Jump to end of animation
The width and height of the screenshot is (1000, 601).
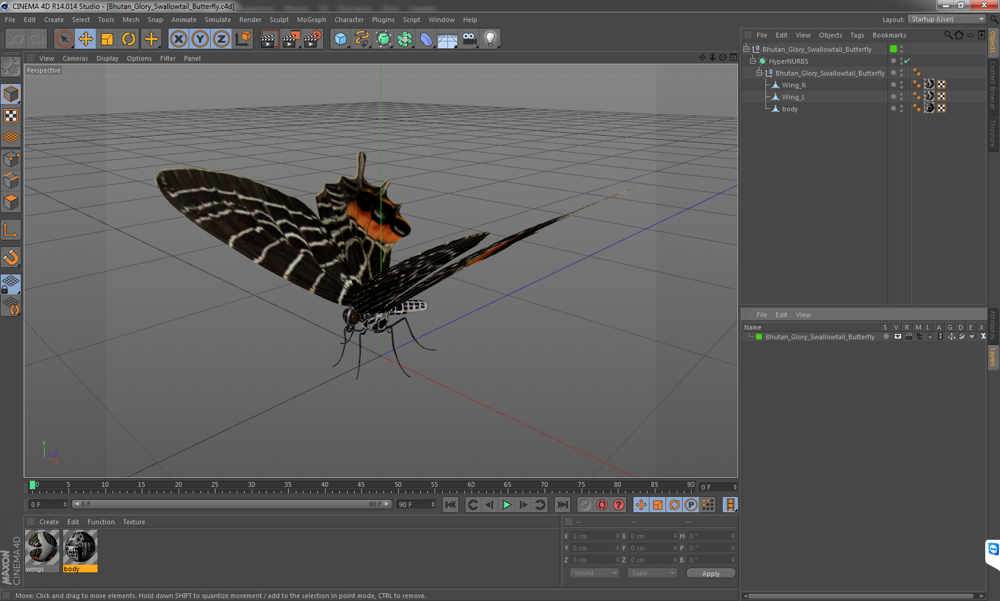pos(562,505)
